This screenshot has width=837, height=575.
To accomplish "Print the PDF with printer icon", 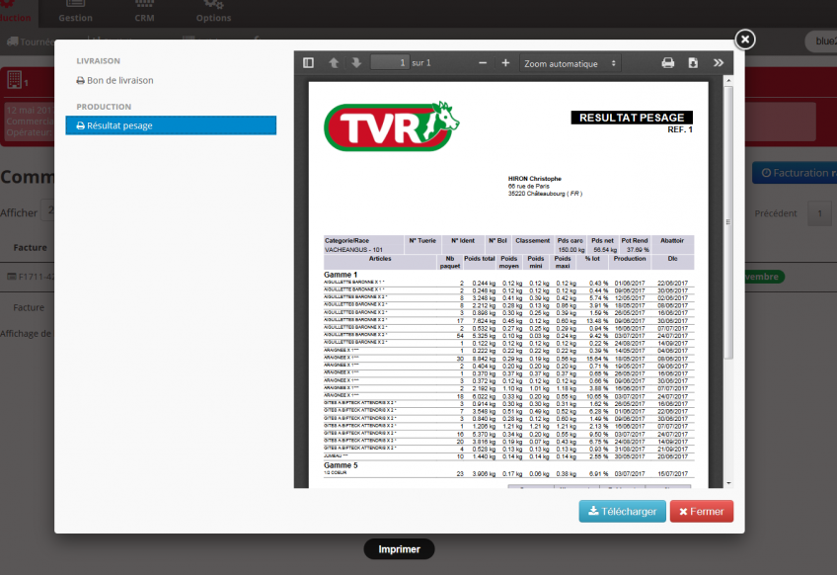I will [668, 63].
